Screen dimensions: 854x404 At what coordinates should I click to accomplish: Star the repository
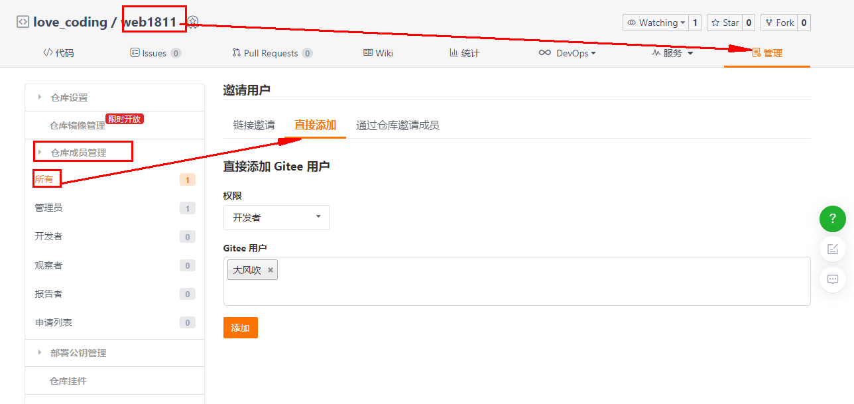[x=725, y=23]
